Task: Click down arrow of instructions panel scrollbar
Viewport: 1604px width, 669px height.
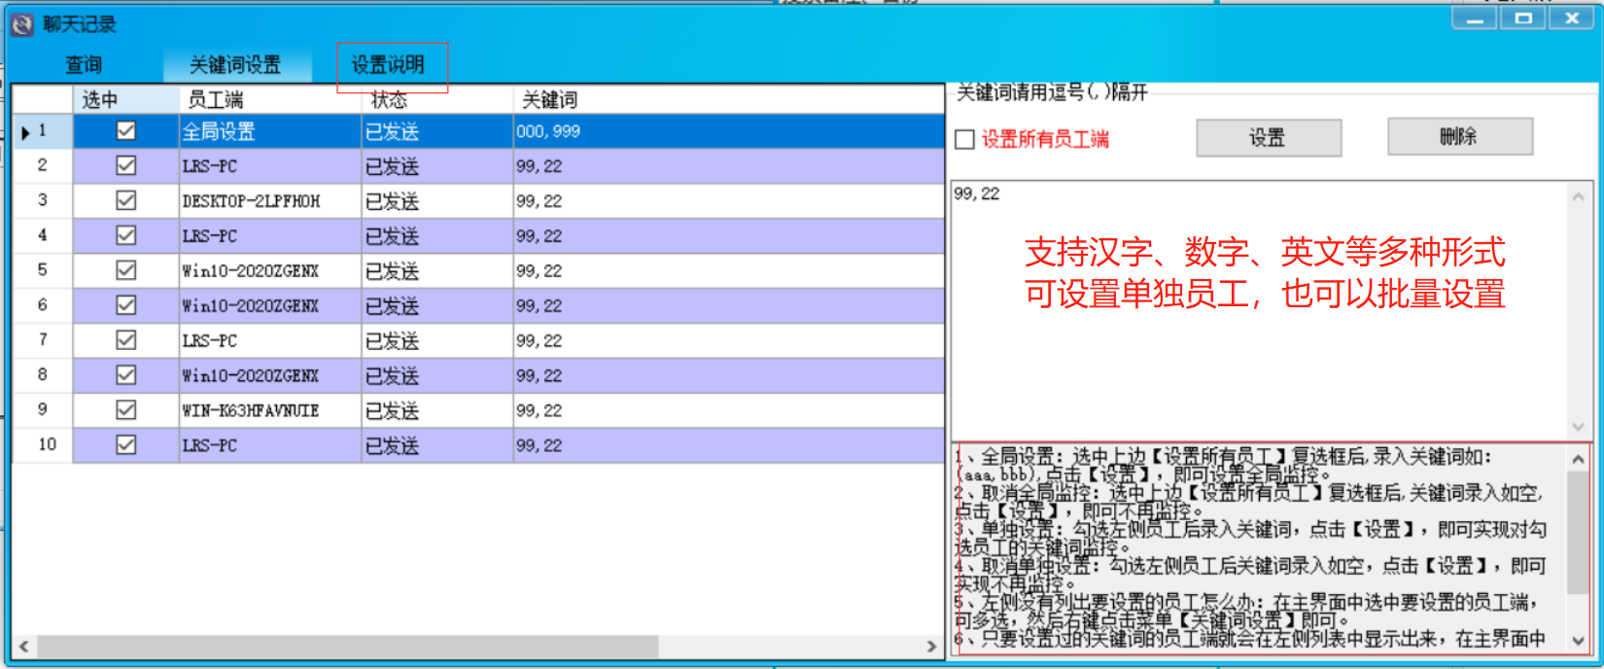Action: pos(1578,640)
